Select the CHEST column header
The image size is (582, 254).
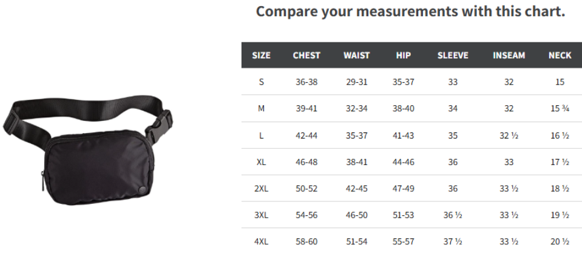tap(306, 56)
